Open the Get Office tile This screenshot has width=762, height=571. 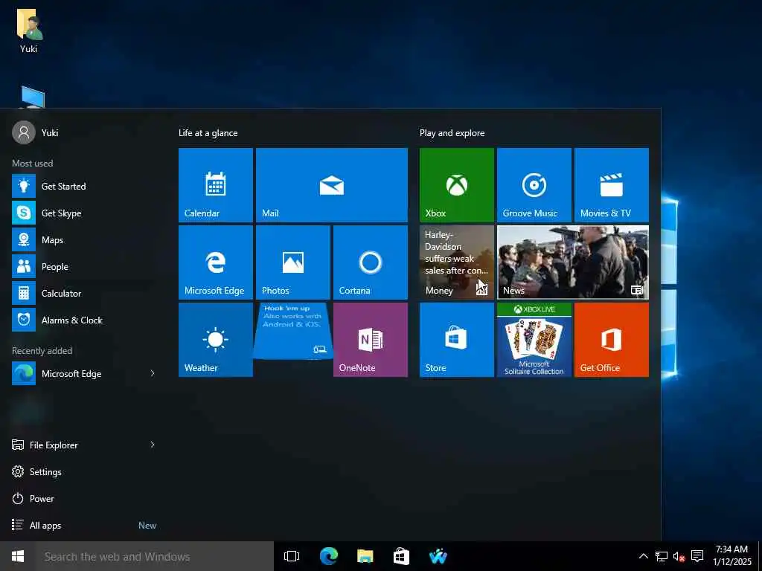[612, 339]
